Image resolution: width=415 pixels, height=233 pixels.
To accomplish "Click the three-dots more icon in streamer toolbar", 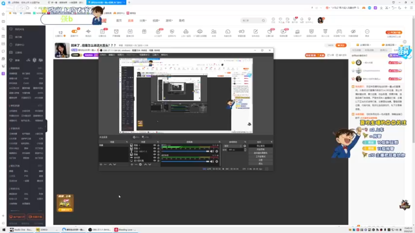I will [x=367, y=32].
